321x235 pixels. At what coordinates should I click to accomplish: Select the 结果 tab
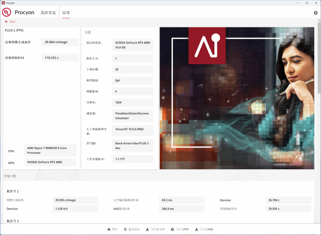(x=66, y=13)
